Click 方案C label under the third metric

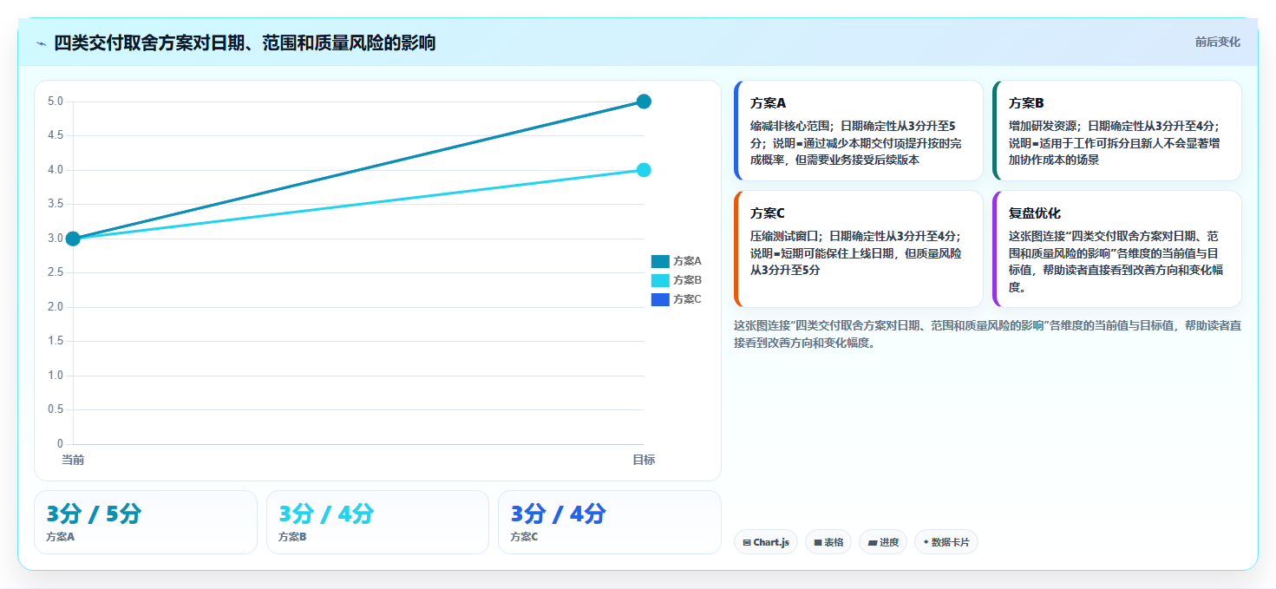(x=524, y=537)
